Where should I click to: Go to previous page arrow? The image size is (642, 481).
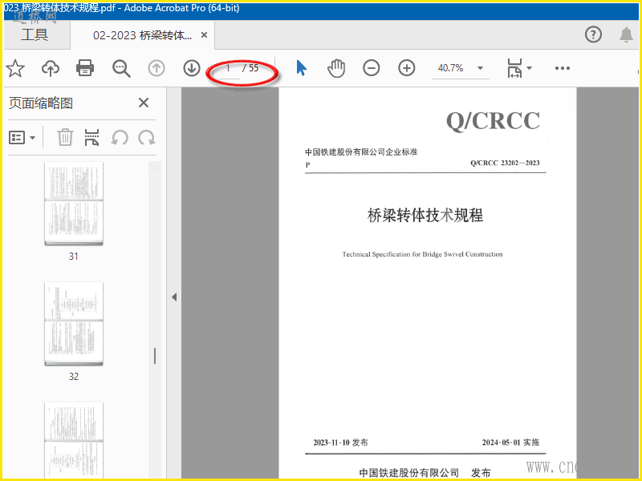pos(156,68)
